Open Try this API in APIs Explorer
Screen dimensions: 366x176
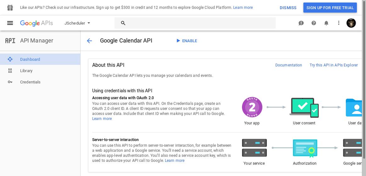pyautogui.click(x=334, y=65)
